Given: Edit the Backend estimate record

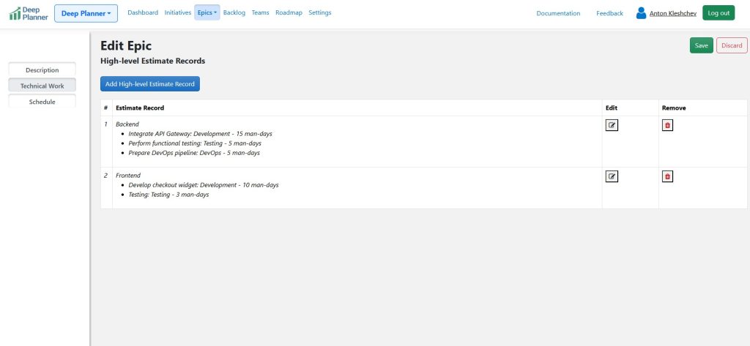Looking at the screenshot, I should coord(612,125).
